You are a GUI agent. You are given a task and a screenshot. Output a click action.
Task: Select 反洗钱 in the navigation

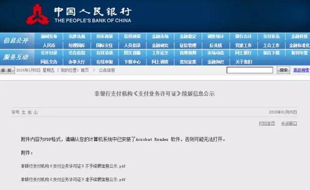click(216, 46)
